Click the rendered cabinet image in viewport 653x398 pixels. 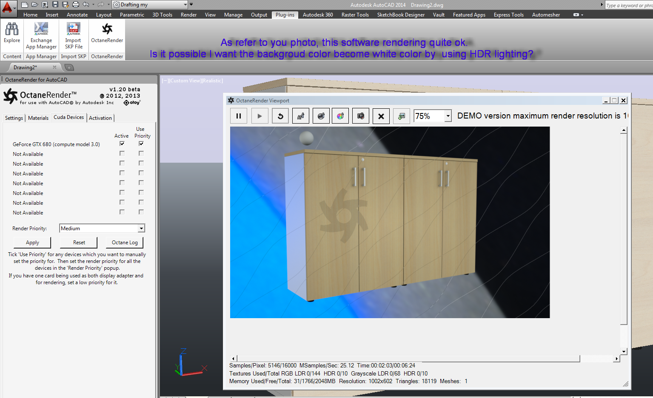pos(390,222)
